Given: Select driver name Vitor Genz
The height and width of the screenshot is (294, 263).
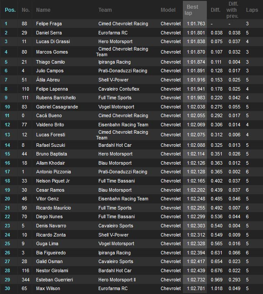Looking at the screenshot, I should click(47, 199).
